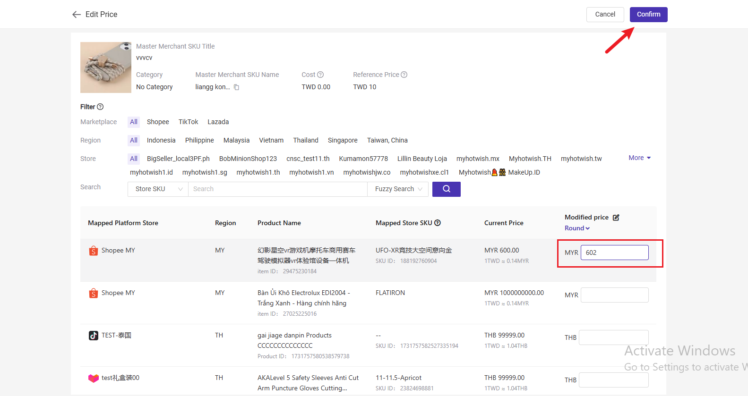
Task: Click the 11-11.5-Apricot store SKU
Action: pos(398,378)
